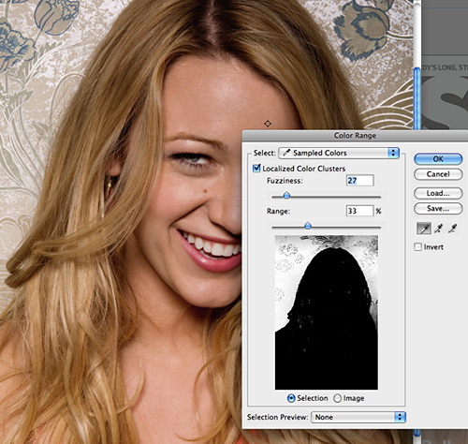Open the Select Sampled Colors dropdown
468x444 pixels.
[x=339, y=153]
